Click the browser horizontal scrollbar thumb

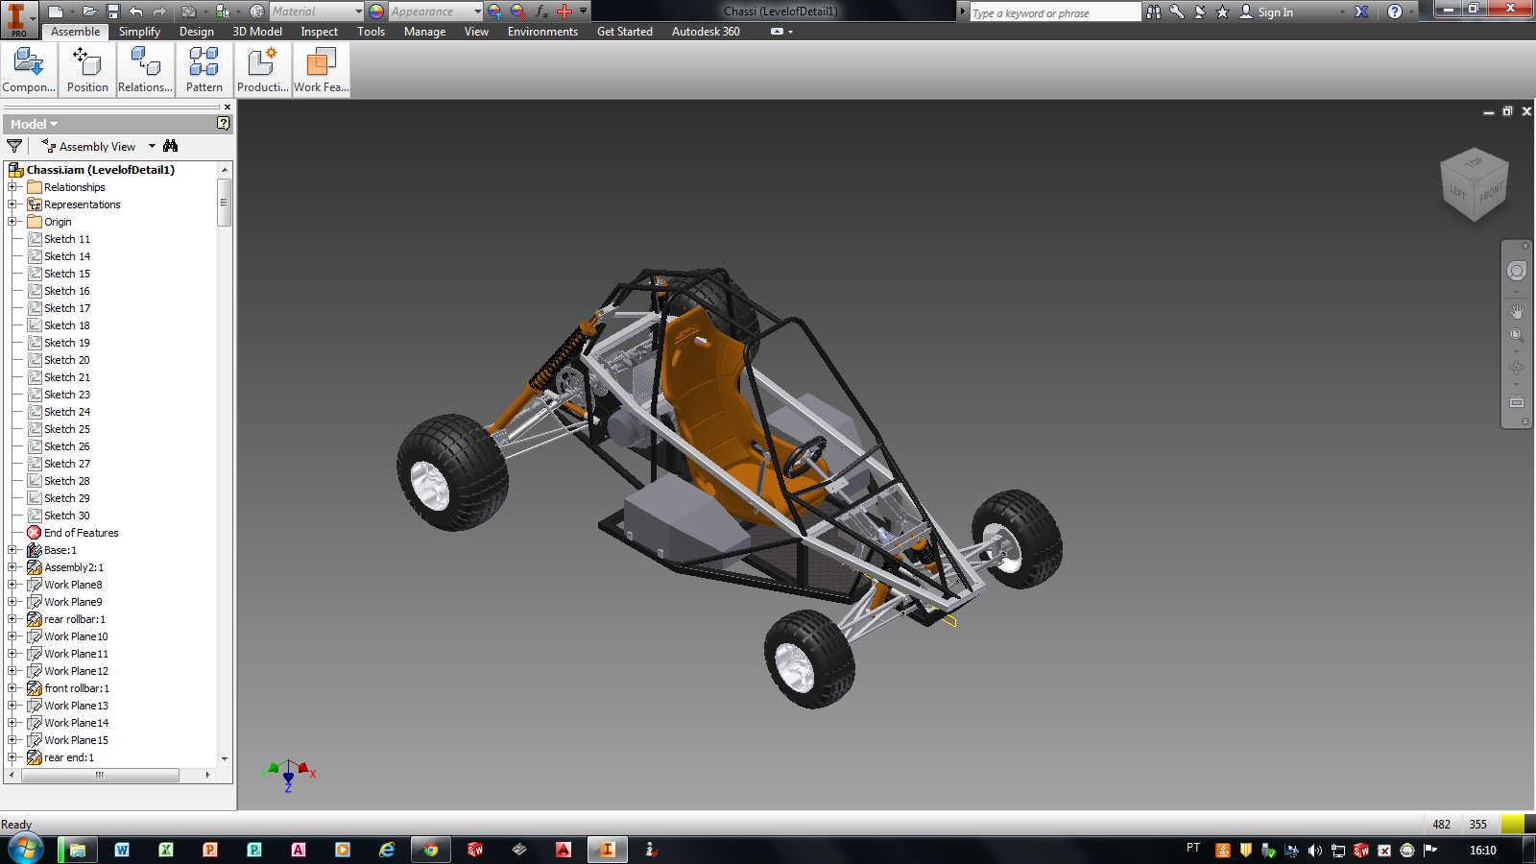pyautogui.click(x=100, y=775)
